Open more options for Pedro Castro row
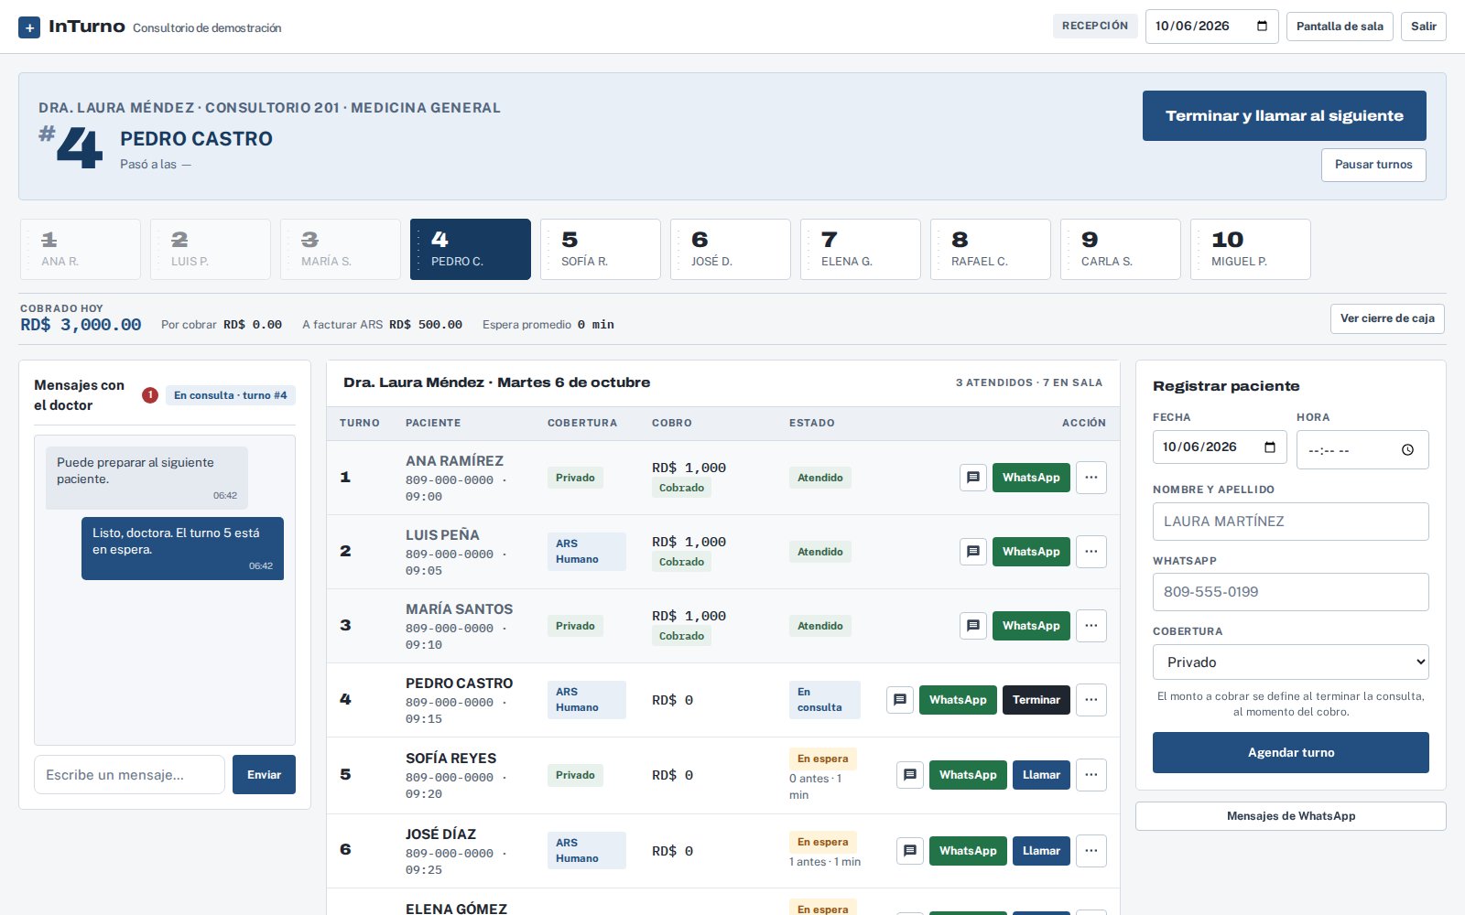Viewport: 1465px width, 915px height. (x=1091, y=699)
